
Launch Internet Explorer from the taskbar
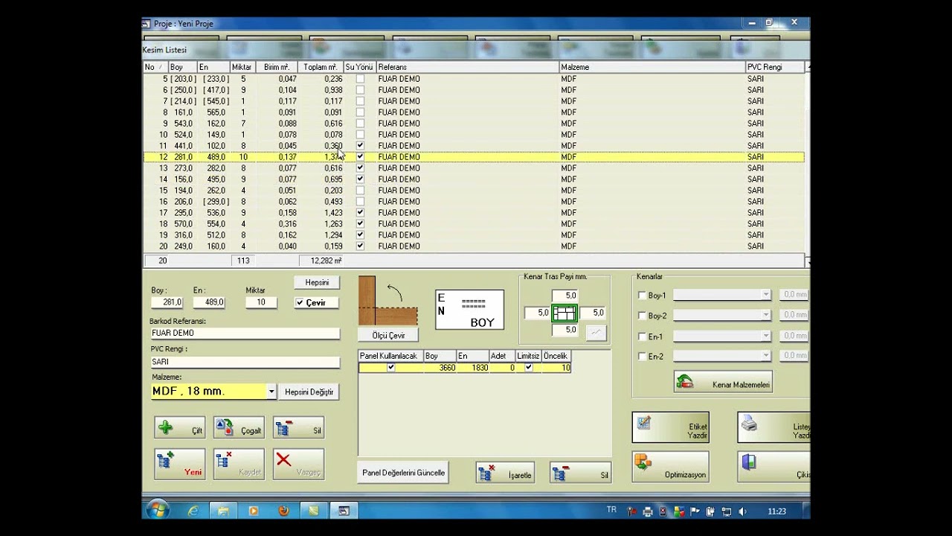(x=193, y=511)
